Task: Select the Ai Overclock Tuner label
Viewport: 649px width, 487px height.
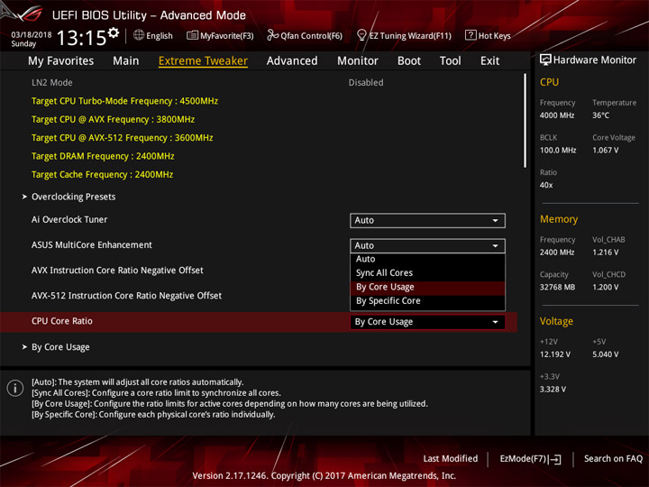Action: click(69, 219)
